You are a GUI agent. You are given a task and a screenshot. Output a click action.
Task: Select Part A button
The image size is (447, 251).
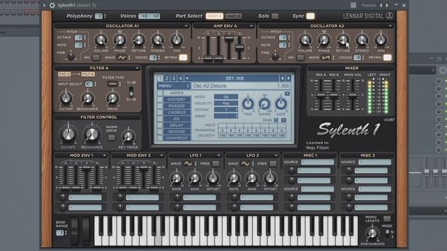[214, 16]
